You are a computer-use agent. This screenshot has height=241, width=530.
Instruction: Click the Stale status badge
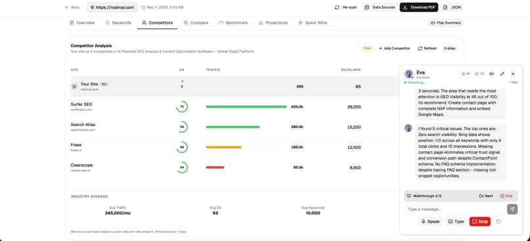coord(367,49)
